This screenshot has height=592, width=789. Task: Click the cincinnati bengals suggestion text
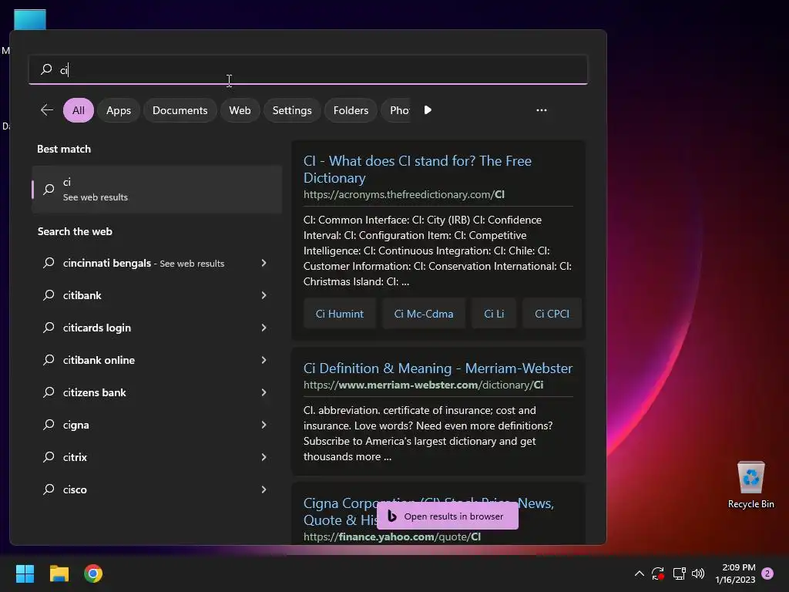click(106, 263)
